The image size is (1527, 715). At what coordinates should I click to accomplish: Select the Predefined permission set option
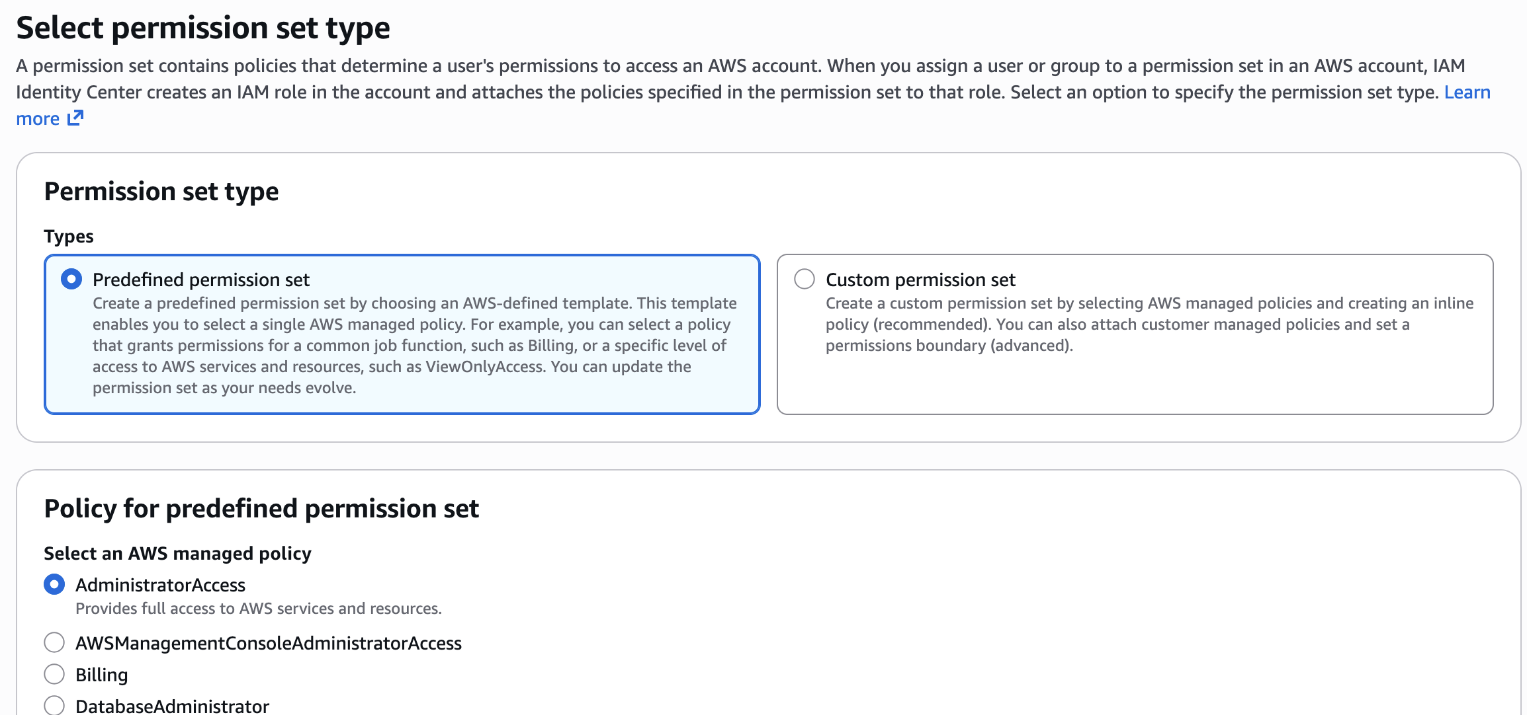[71, 279]
